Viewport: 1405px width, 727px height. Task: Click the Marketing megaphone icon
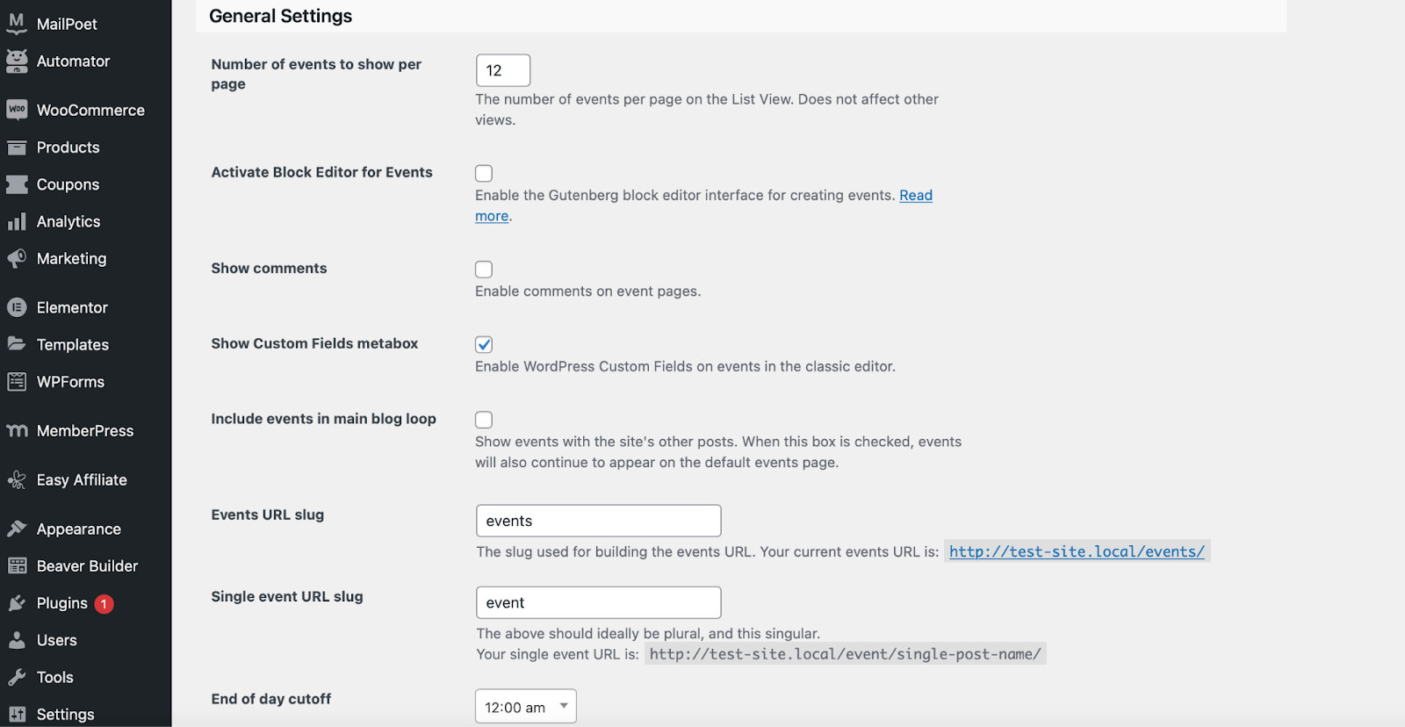tap(17, 259)
